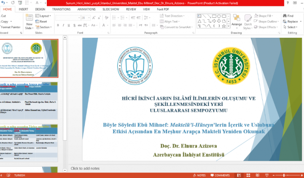Click TURKISH language in status bar
This screenshot has height=178, width=304.
tap(19, 175)
